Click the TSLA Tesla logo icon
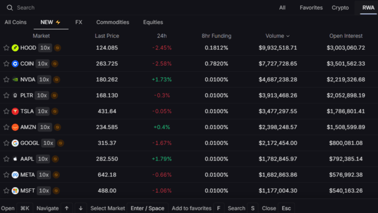378x213 pixels. click(15, 111)
